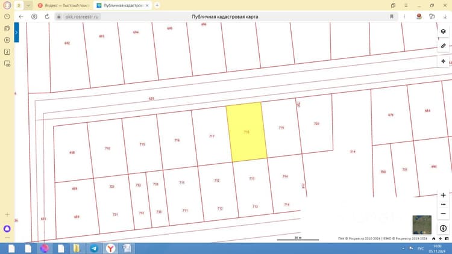This screenshot has width=452, height=254.
Task: Open the Protect shield icon
Action: [432, 17]
